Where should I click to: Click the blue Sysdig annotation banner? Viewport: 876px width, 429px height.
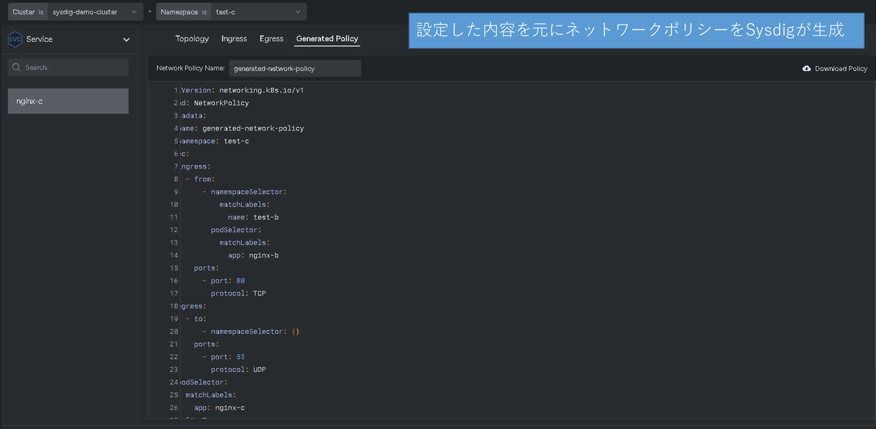point(636,31)
